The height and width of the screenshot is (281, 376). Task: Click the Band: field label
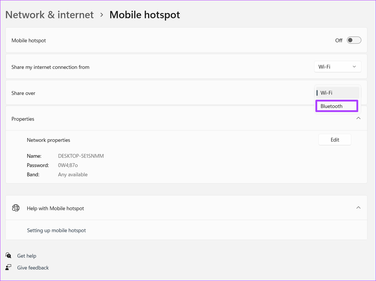click(33, 175)
